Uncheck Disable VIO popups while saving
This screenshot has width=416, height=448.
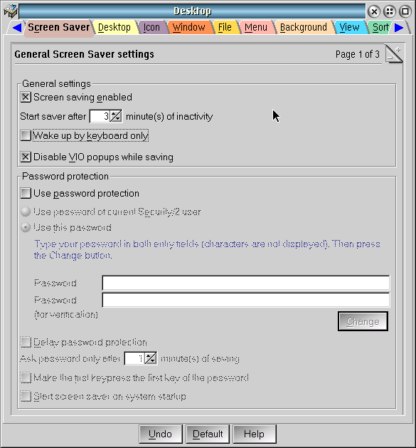pos(26,157)
